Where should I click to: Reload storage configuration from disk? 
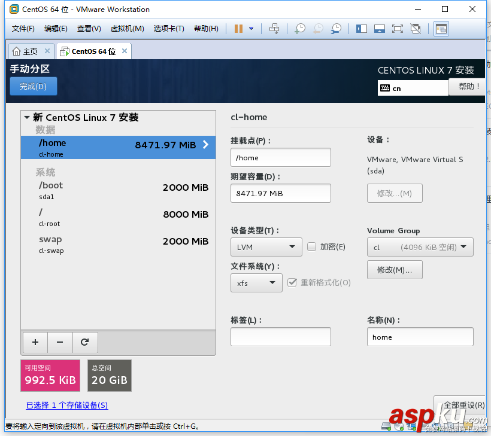[85, 343]
